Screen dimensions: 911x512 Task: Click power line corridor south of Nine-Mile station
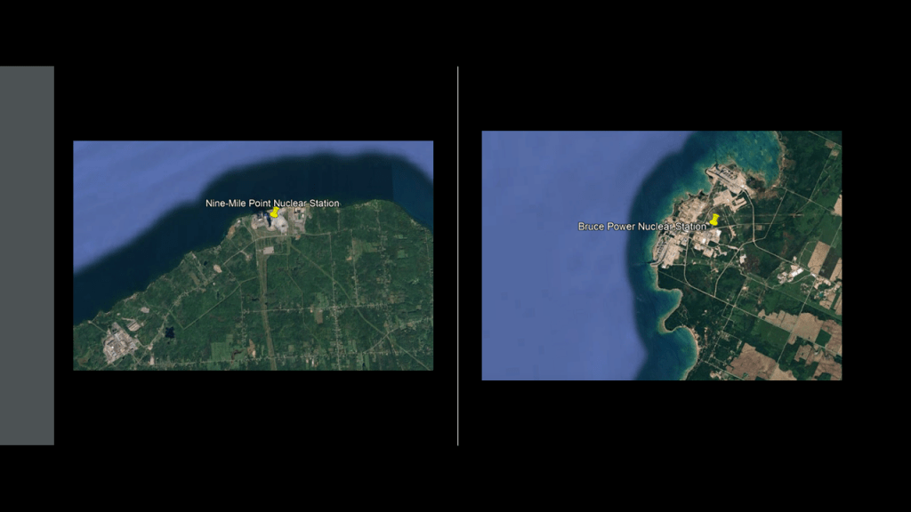(267, 302)
